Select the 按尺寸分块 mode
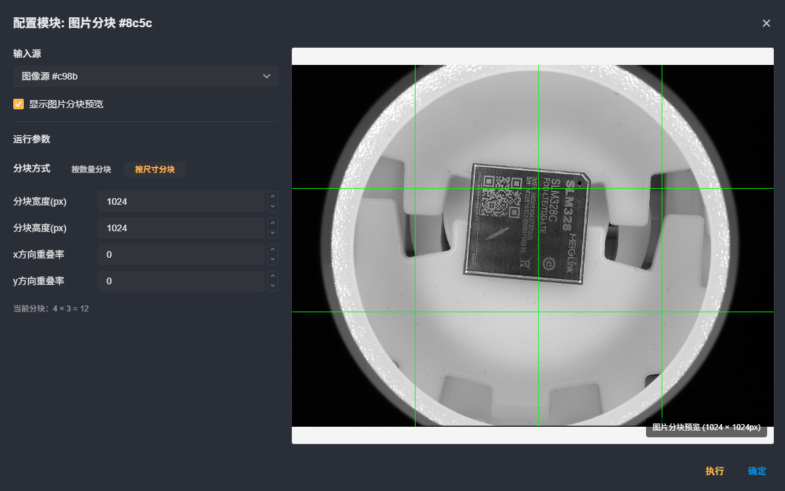Viewport: 785px width, 491px height. (x=155, y=170)
